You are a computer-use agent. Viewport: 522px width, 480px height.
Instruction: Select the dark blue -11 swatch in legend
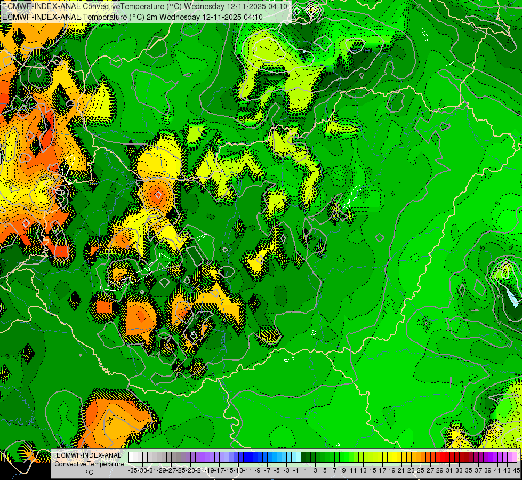click(246, 457)
